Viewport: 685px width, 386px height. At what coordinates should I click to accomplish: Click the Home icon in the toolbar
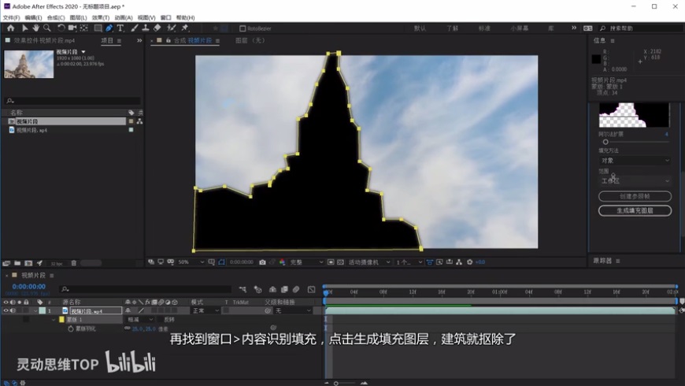[x=10, y=28]
